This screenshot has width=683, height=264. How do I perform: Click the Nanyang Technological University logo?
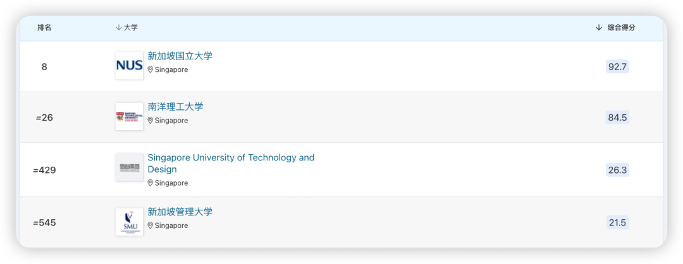[x=129, y=117]
